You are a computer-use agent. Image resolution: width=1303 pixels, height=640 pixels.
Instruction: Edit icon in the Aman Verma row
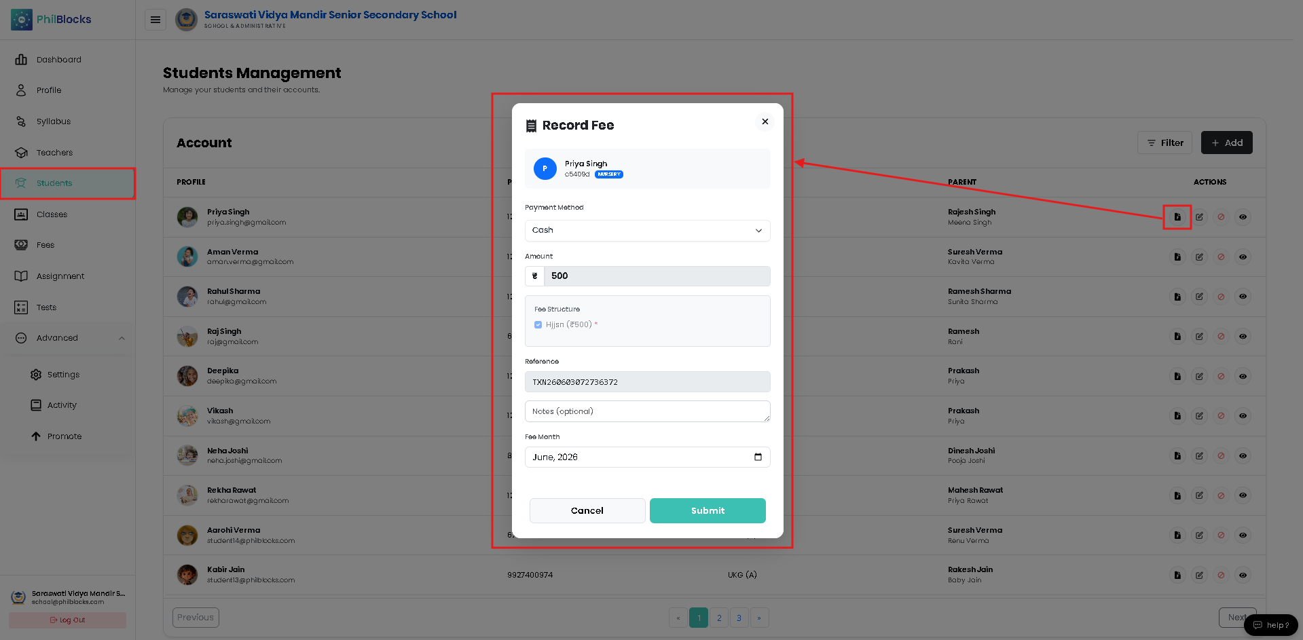pyautogui.click(x=1199, y=257)
